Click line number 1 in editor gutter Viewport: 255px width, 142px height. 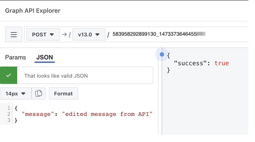(9, 108)
